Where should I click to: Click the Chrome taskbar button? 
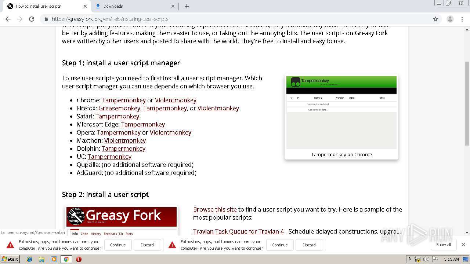(66, 259)
